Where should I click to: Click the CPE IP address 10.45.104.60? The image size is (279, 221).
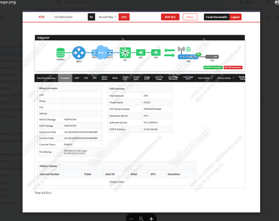click(x=151, y=129)
